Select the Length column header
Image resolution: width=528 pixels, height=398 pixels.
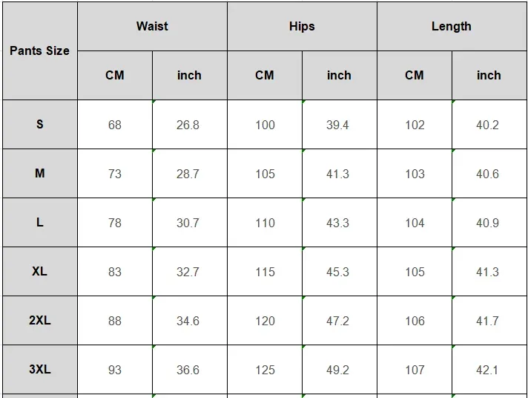451,26
